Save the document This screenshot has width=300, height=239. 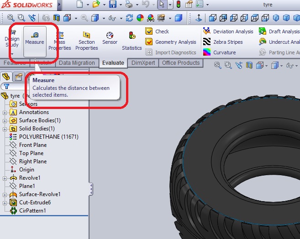(x=113, y=4)
